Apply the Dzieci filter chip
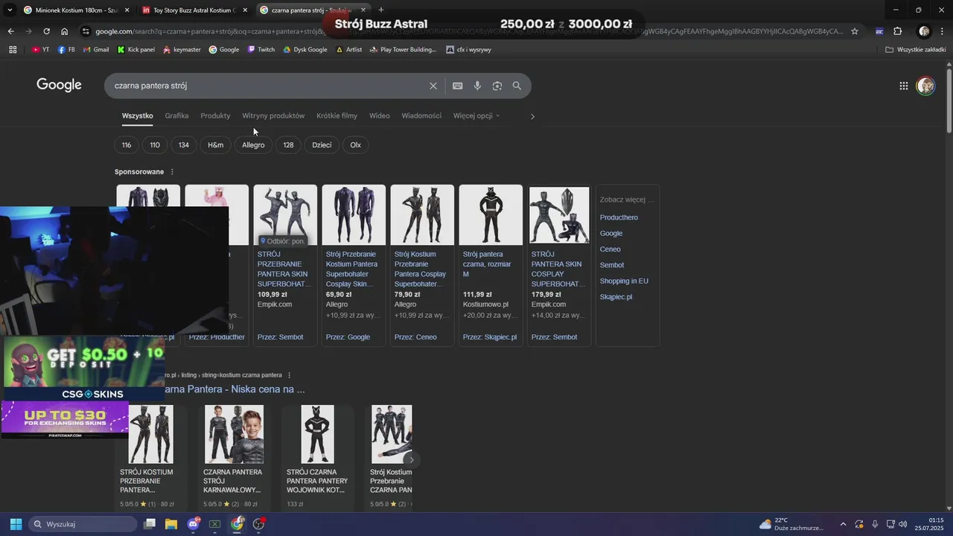953x536 pixels. click(x=322, y=145)
